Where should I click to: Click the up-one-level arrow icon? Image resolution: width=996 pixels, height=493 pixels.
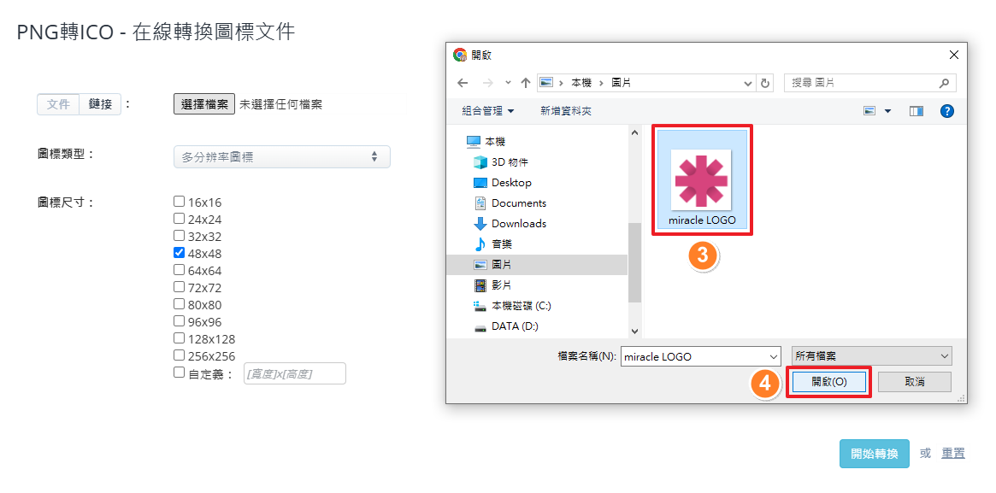pos(525,83)
